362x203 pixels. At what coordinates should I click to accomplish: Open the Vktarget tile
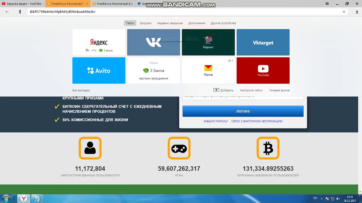263,42
